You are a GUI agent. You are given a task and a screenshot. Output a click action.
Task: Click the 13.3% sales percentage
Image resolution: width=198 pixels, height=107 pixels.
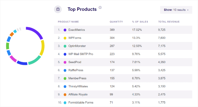coord(136,38)
